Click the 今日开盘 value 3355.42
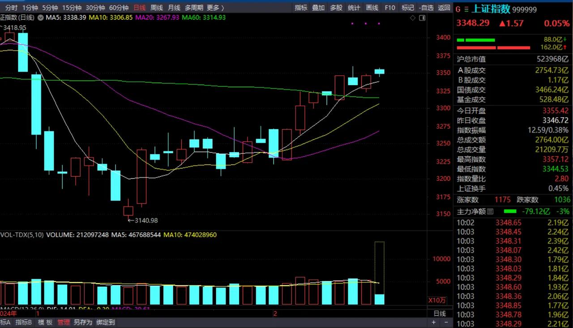The width and height of the screenshot is (573, 328). 556,111
